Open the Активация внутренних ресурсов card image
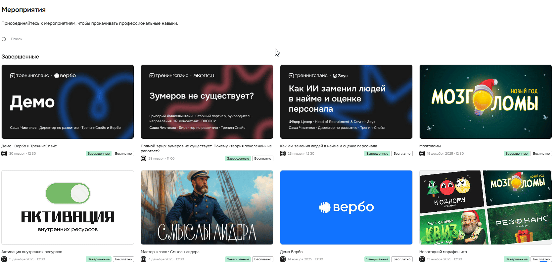 (68, 207)
